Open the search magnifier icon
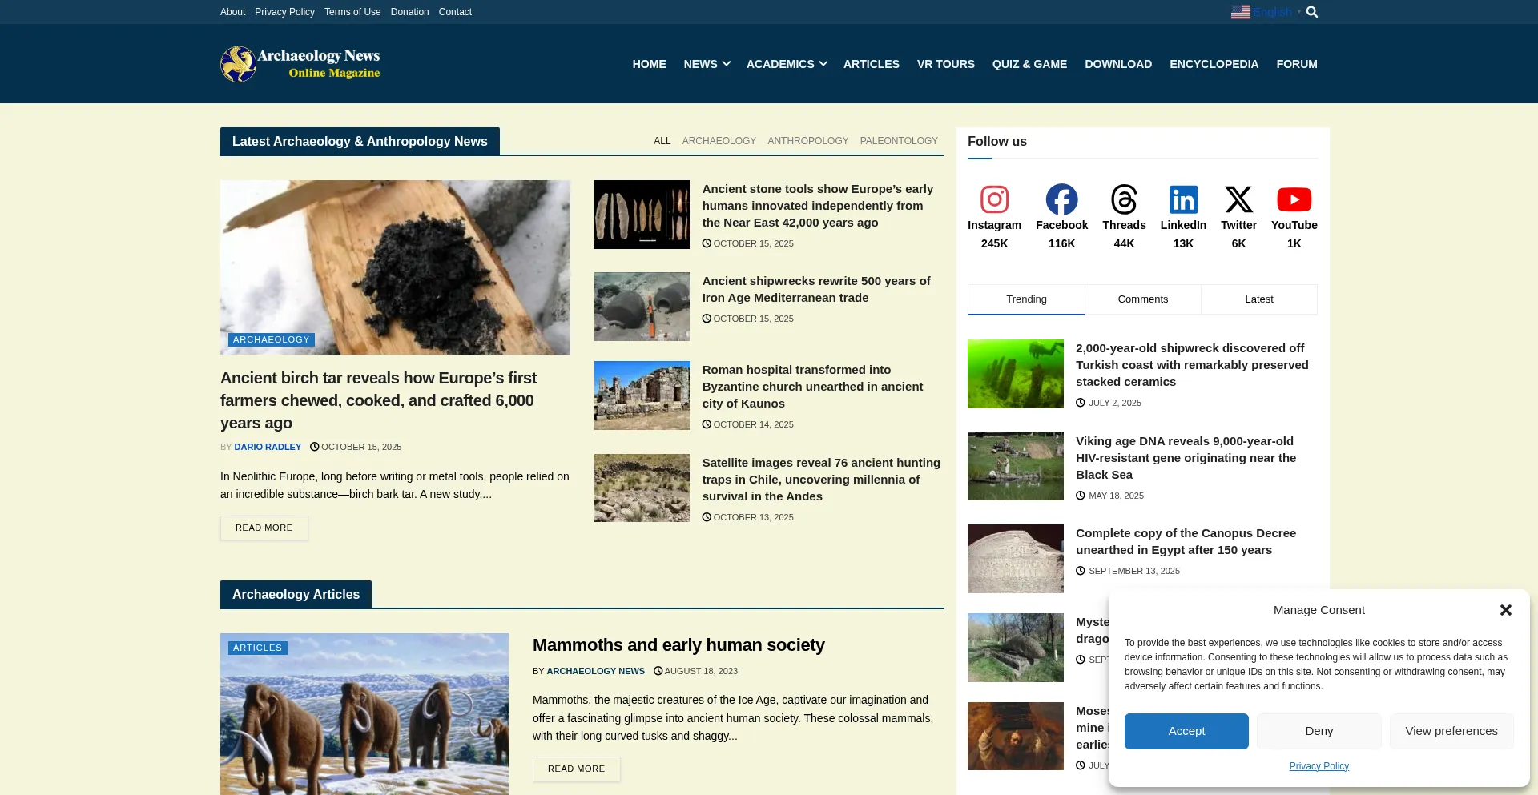The image size is (1538, 795). coord(1312,12)
